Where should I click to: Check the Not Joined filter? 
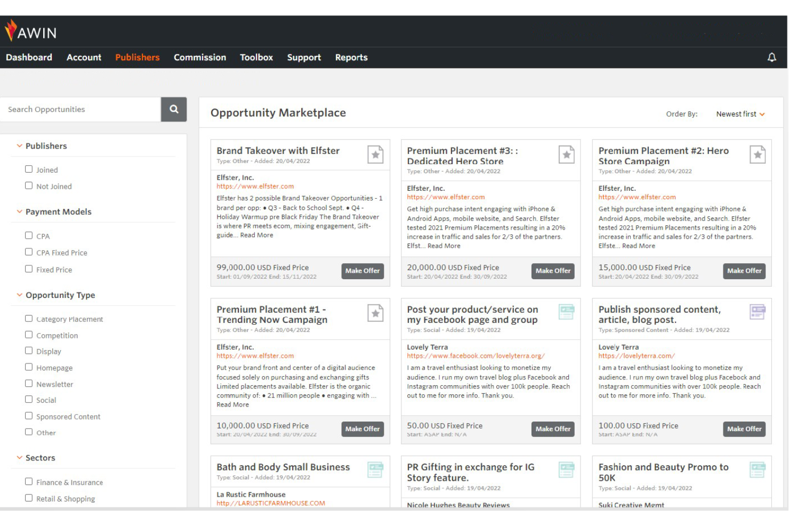pyautogui.click(x=29, y=185)
